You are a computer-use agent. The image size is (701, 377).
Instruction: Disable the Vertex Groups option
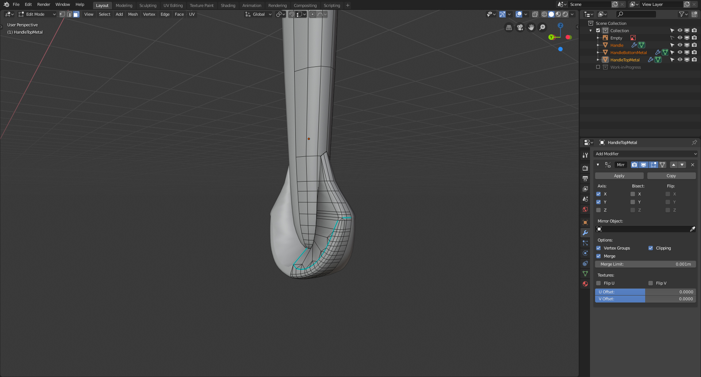(598, 248)
